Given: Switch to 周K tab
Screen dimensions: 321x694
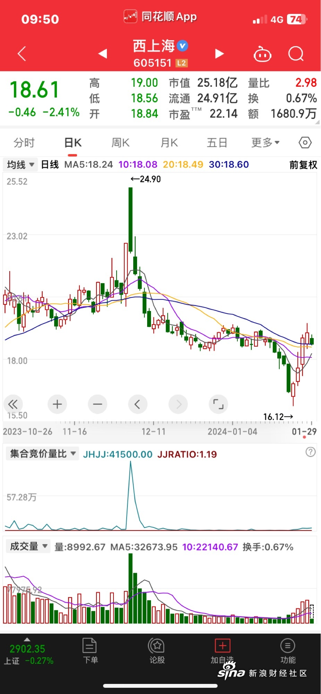Looking at the screenshot, I should coord(120,143).
